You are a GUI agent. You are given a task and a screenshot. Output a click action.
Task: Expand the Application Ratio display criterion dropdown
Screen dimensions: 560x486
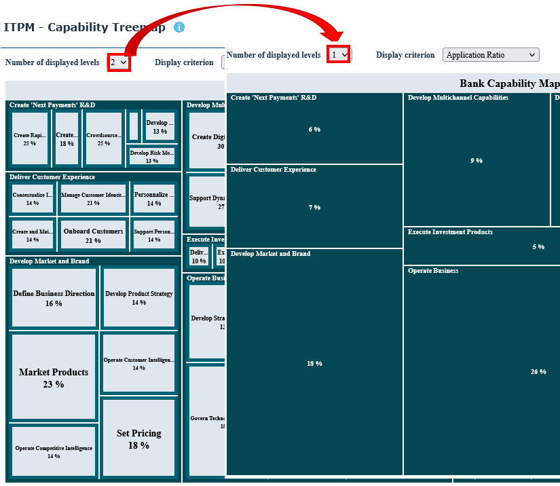[x=490, y=55]
